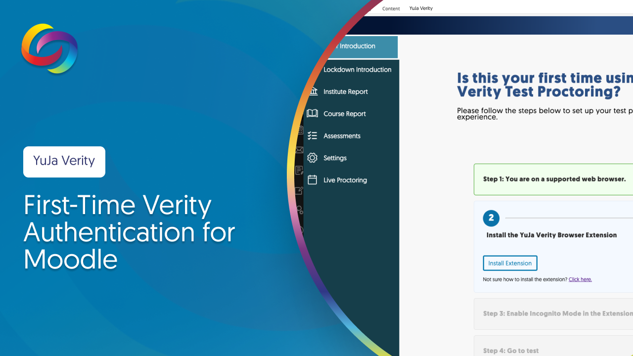
Task: Switch to the Content tab
Action: [391, 8]
